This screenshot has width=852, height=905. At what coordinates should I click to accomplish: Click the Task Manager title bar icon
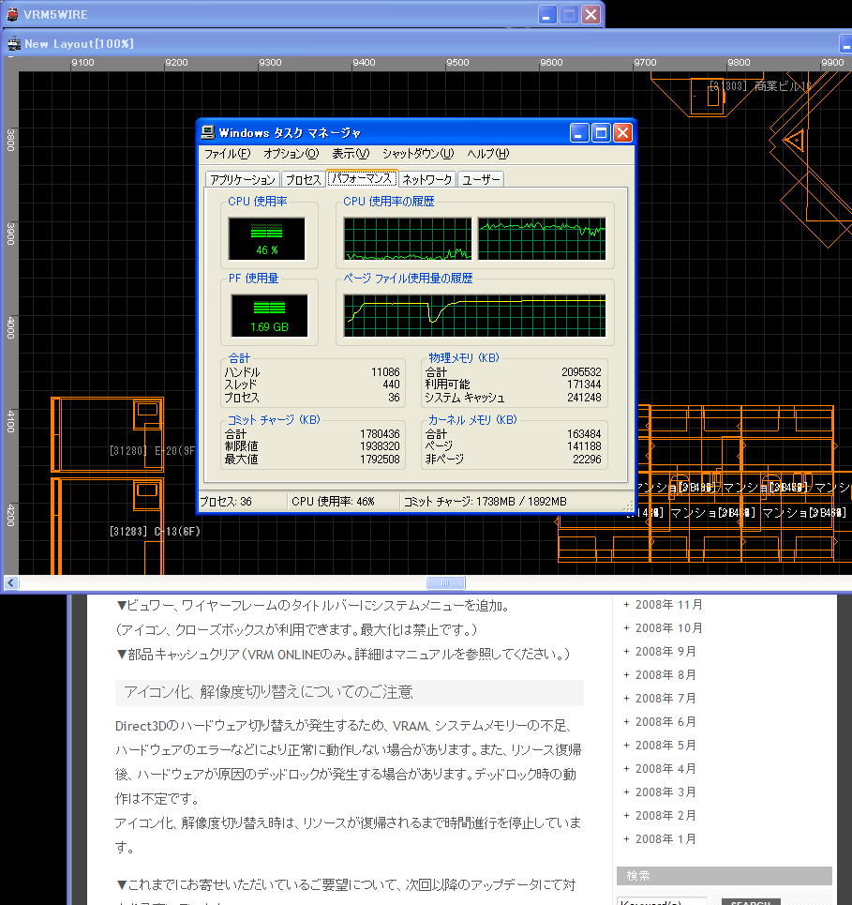[208, 133]
